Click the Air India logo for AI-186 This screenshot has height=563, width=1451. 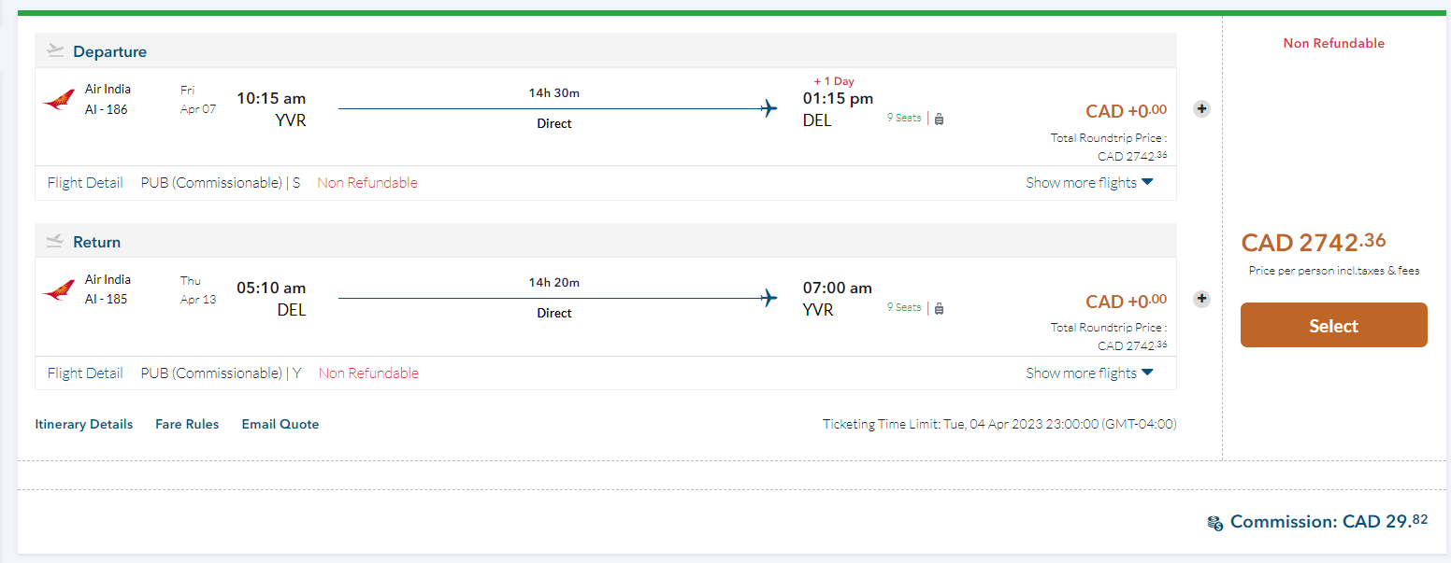[x=58, y=100]
